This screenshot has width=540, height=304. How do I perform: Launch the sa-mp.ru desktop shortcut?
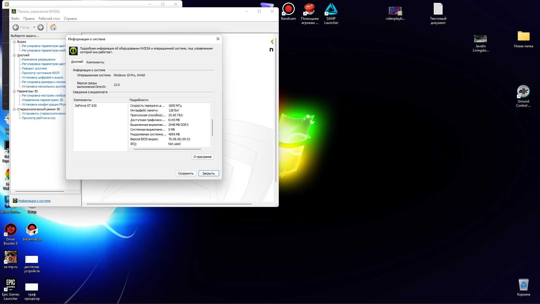11,260
